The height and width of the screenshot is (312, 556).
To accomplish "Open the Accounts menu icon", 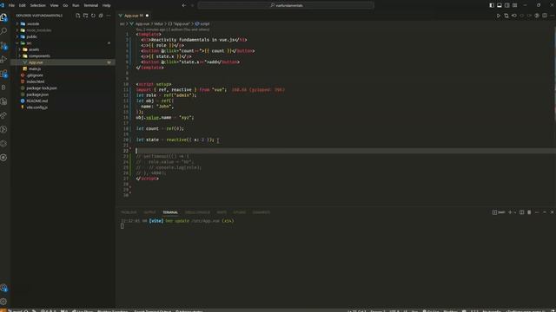I will pos(3,288).
